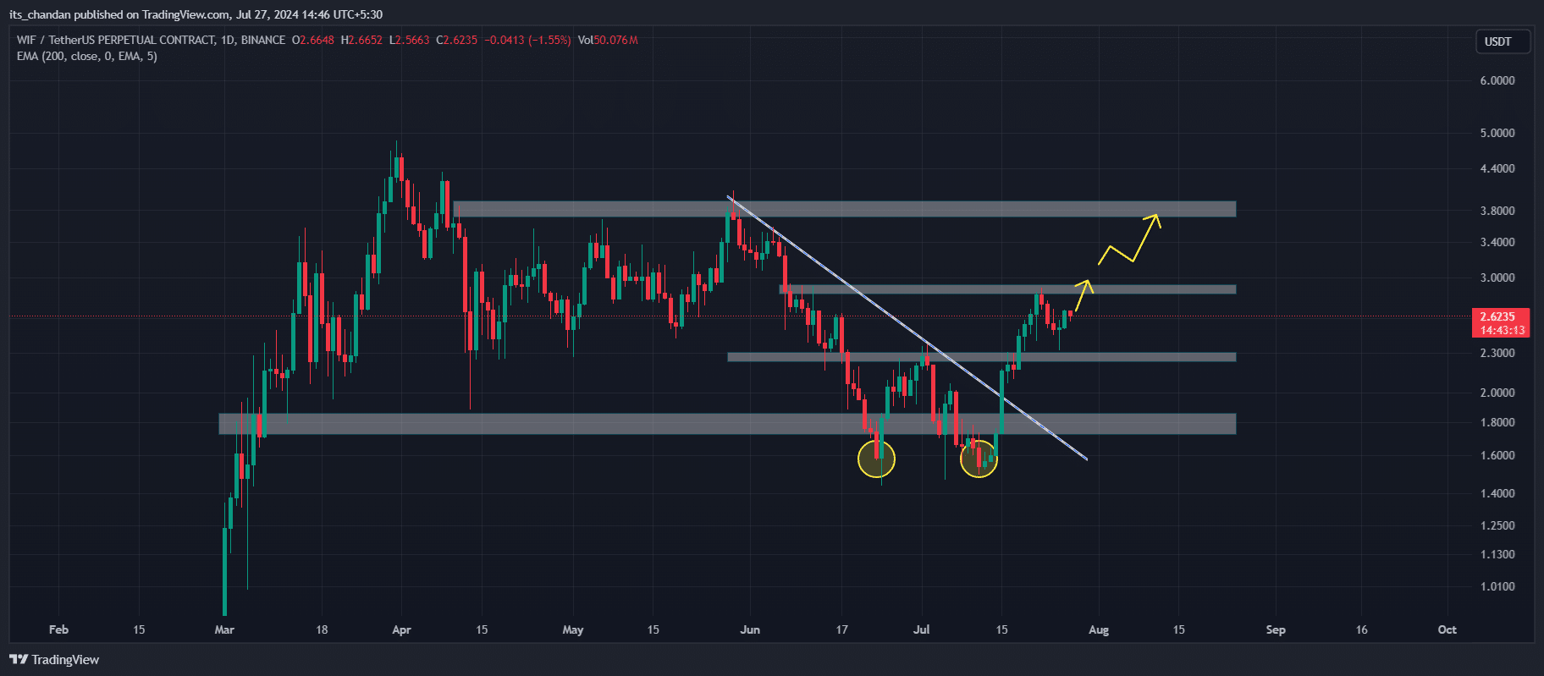Click the Oct date label on time axis

[1447, 629]
